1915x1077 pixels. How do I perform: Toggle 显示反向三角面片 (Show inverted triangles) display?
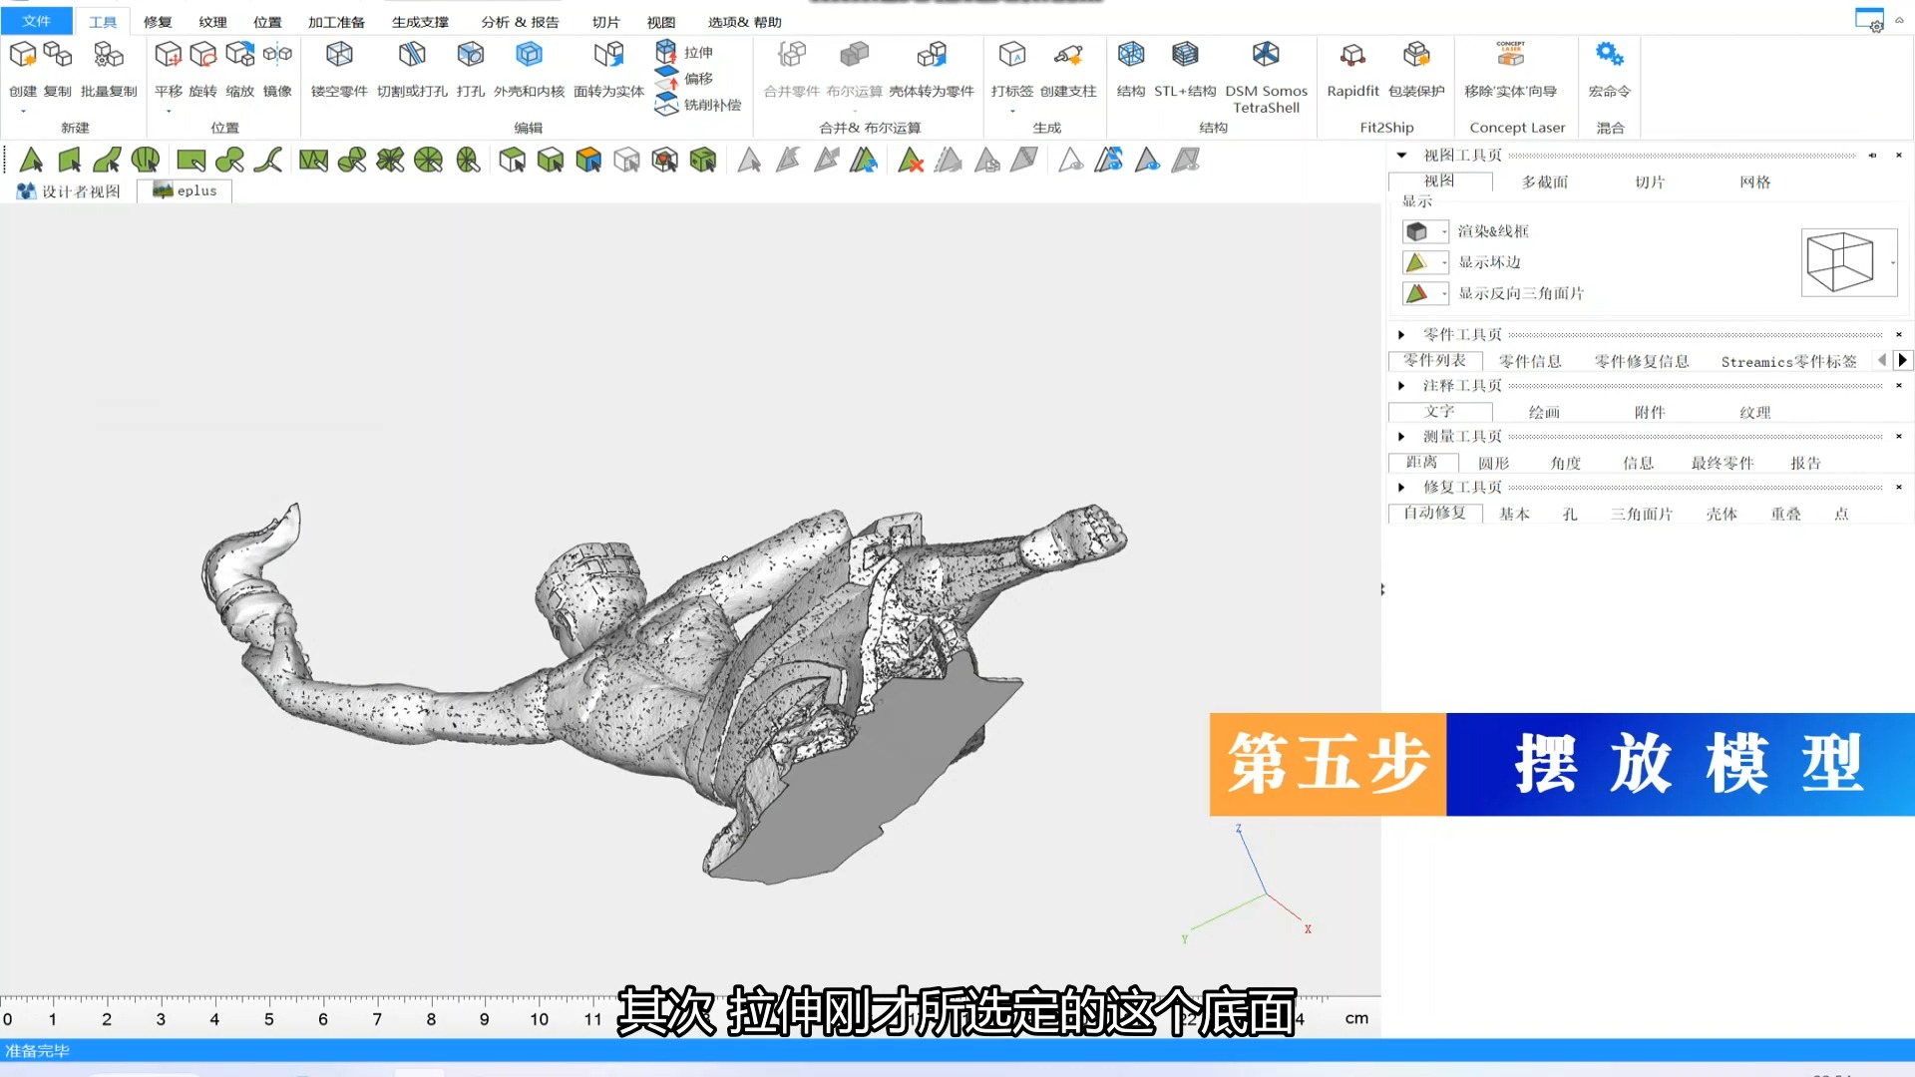(1416, 293)
